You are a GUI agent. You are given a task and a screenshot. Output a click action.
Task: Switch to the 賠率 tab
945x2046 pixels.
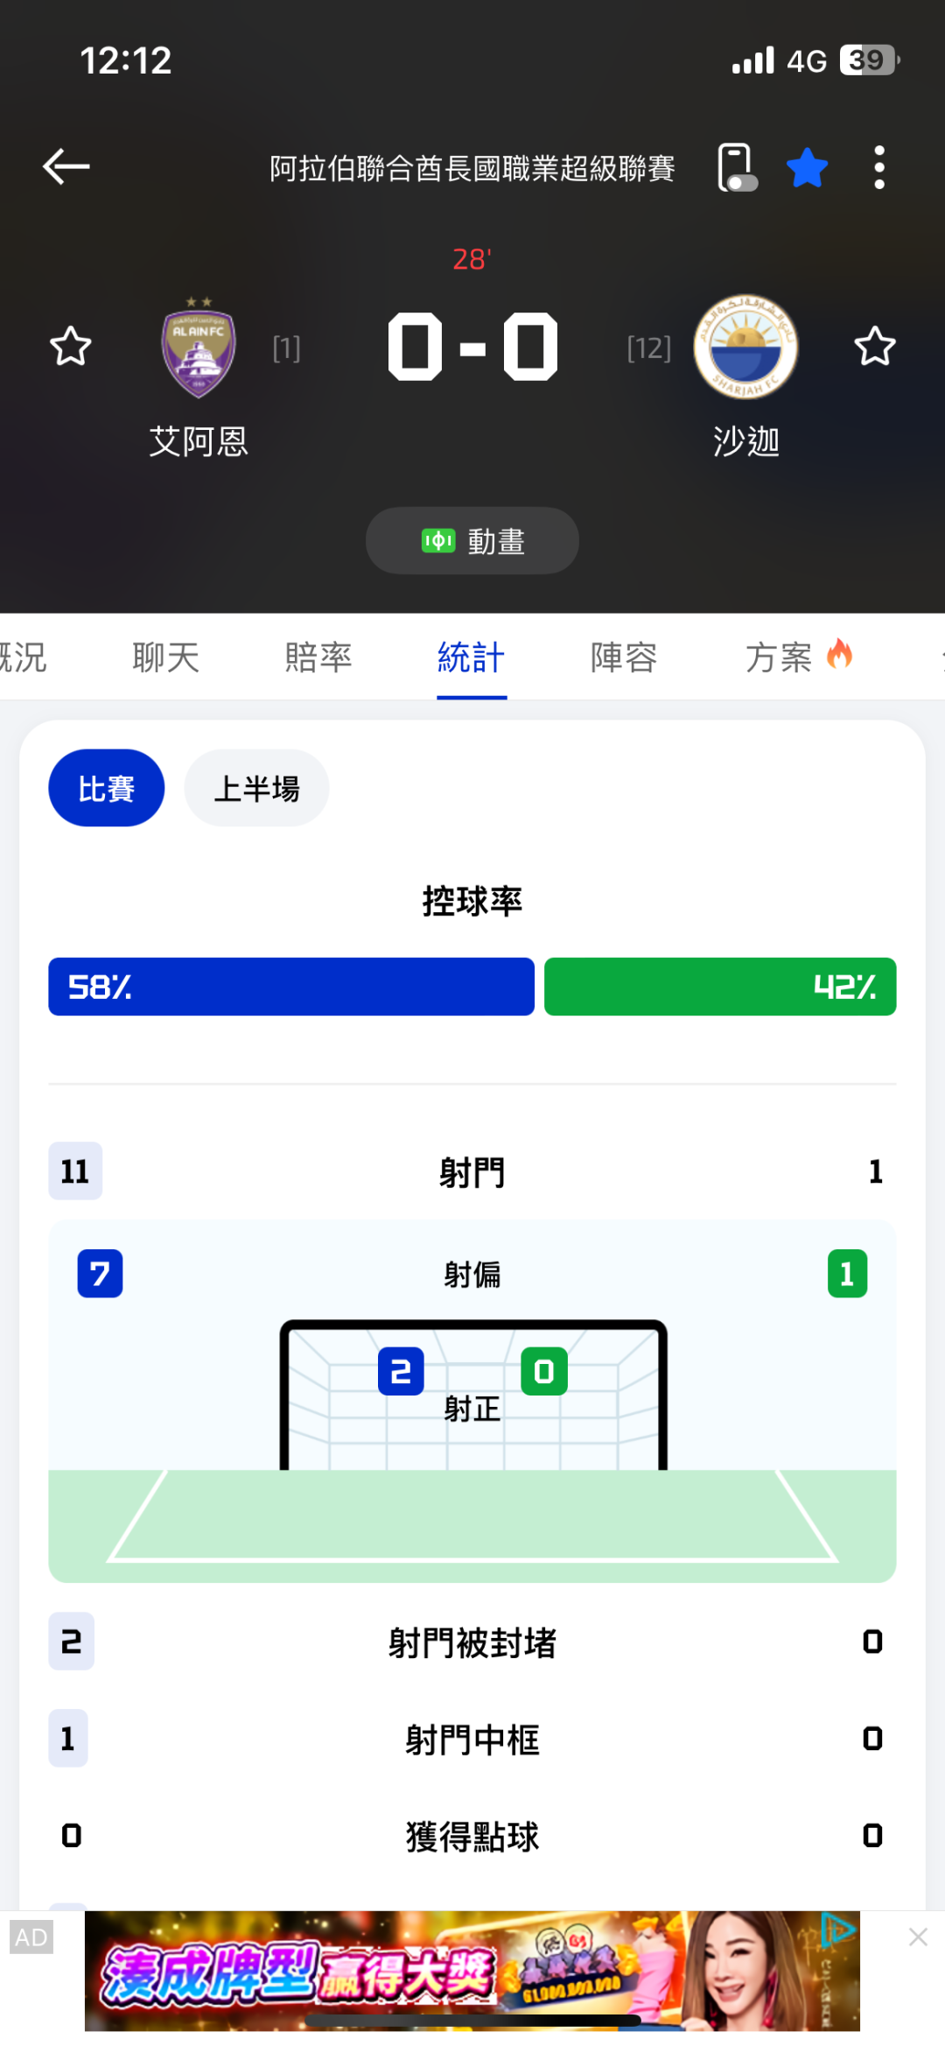tap(318, 657)
